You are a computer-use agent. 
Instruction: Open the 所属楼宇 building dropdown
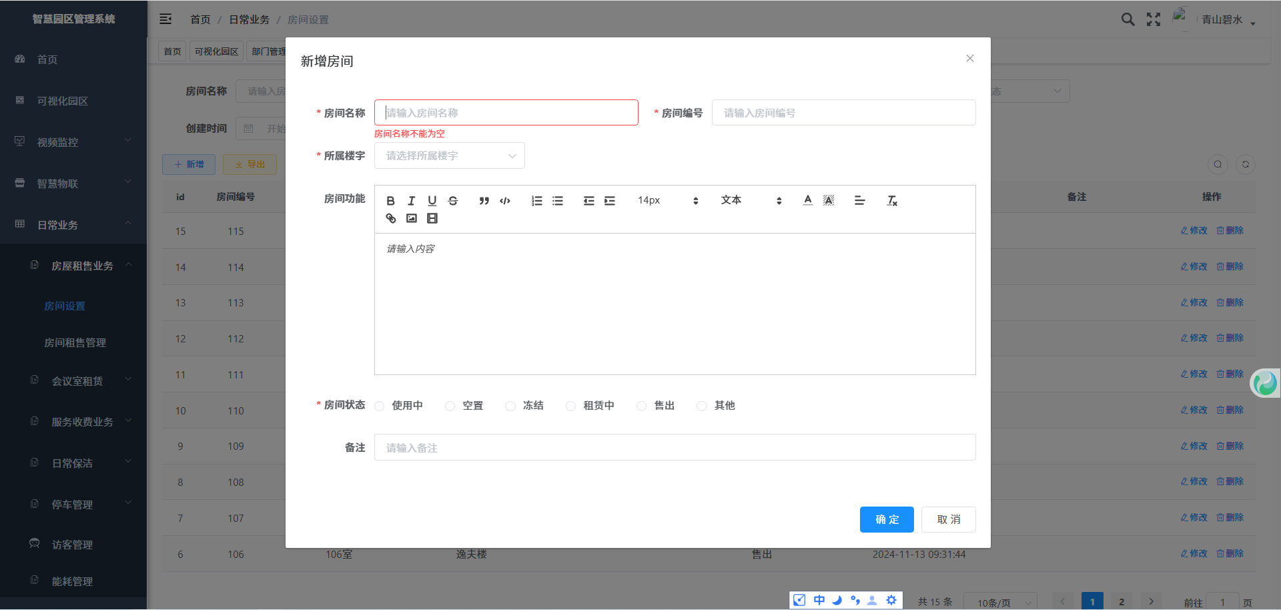pyautogui.click(x=449, y=156)
